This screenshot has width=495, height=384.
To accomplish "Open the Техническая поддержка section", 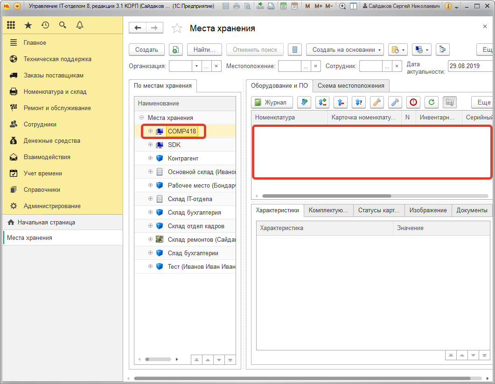I will pos(57,59).
